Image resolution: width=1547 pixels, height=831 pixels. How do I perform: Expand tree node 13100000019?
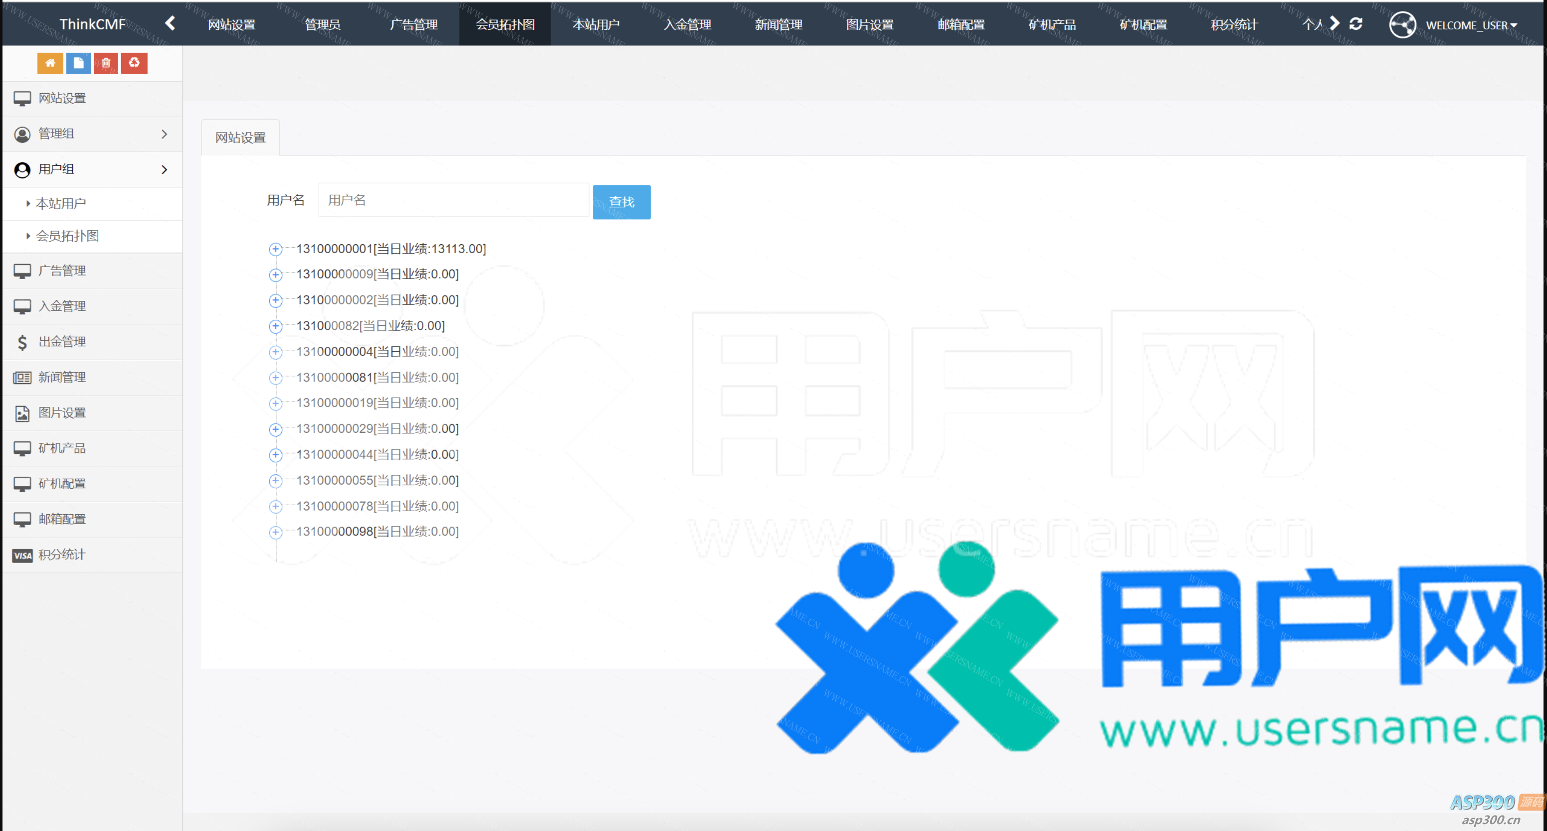pos(275,404)
